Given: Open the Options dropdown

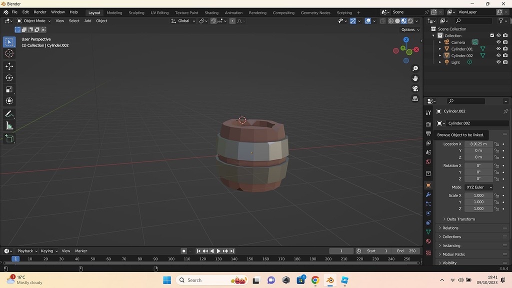Looking at the screenshot, I should pyautogui.click(x=410, y=29).
